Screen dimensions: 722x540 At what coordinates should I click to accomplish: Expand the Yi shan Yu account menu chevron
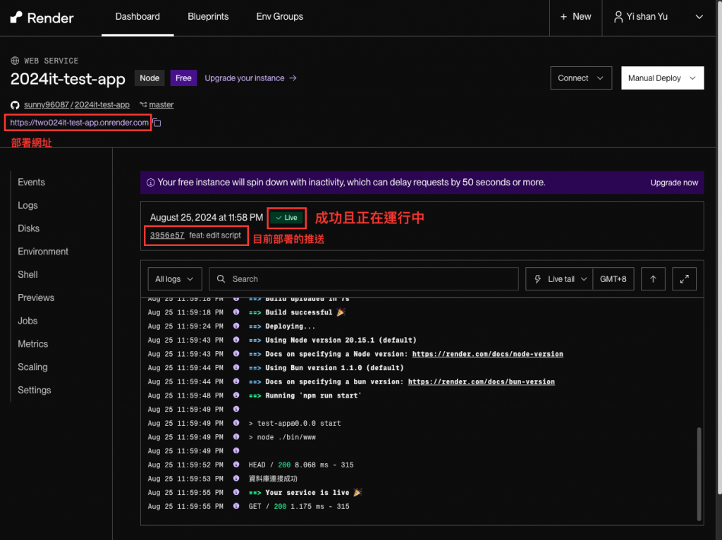tap(699, 17)
